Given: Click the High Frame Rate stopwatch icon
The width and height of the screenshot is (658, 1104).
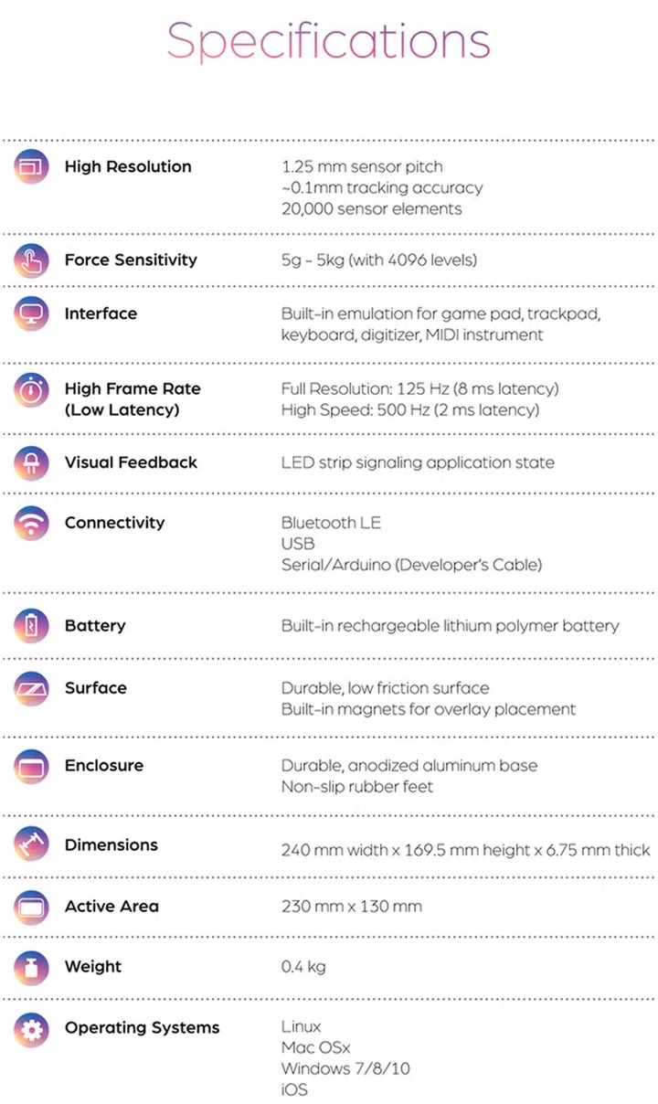Looking at the screenshot, I should click(x=31, y=390).
